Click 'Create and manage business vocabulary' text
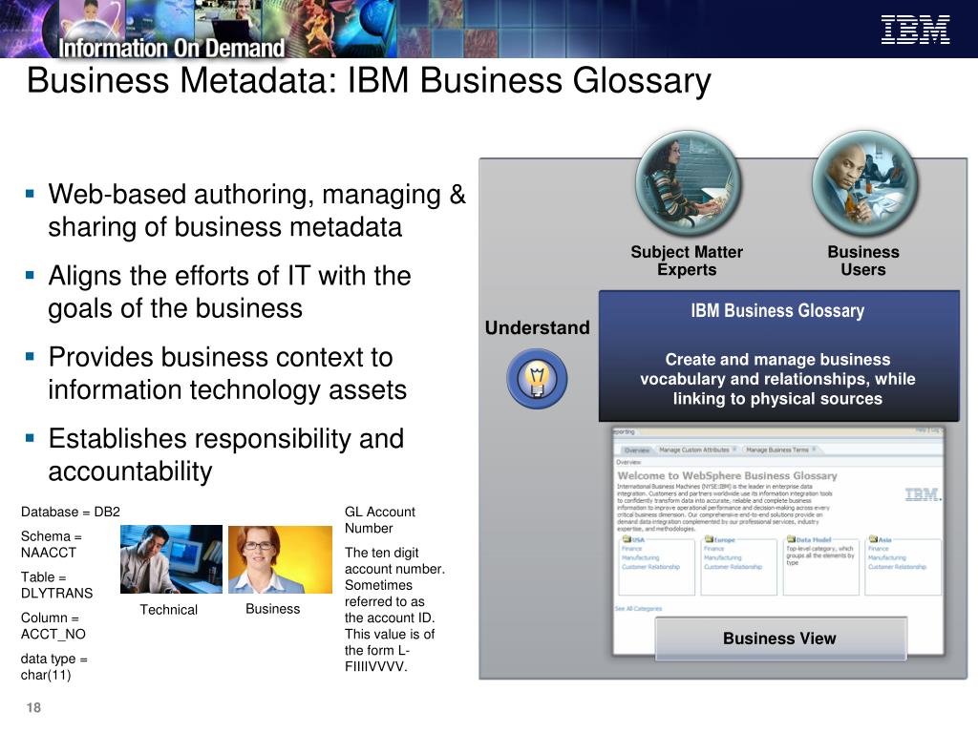This screenshot has width=978, height=733. click(777, 379)
